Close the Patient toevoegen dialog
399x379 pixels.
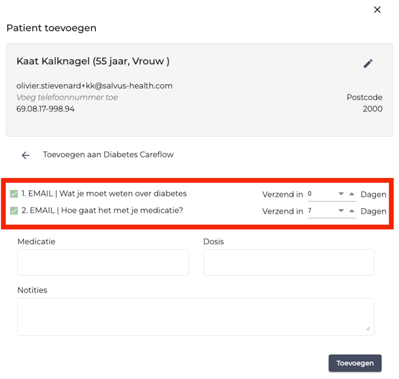[377, 10]
